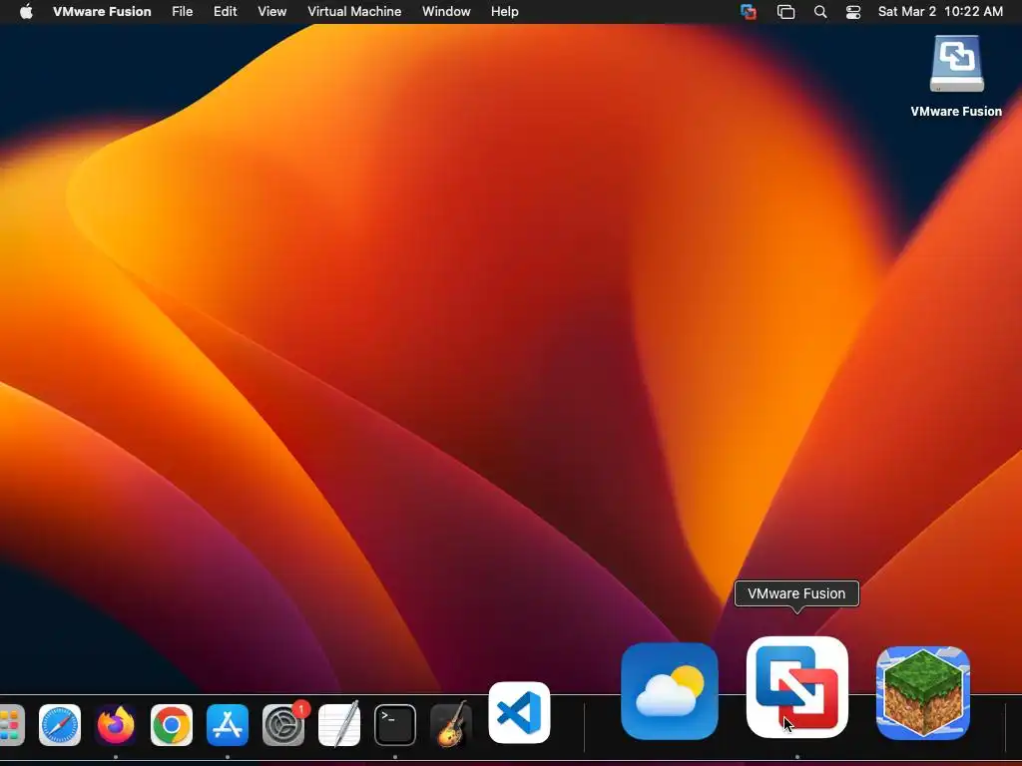Open the File menu
Image resolution: width=1022 pixels, height=766 pixels.
pos(182,12)
